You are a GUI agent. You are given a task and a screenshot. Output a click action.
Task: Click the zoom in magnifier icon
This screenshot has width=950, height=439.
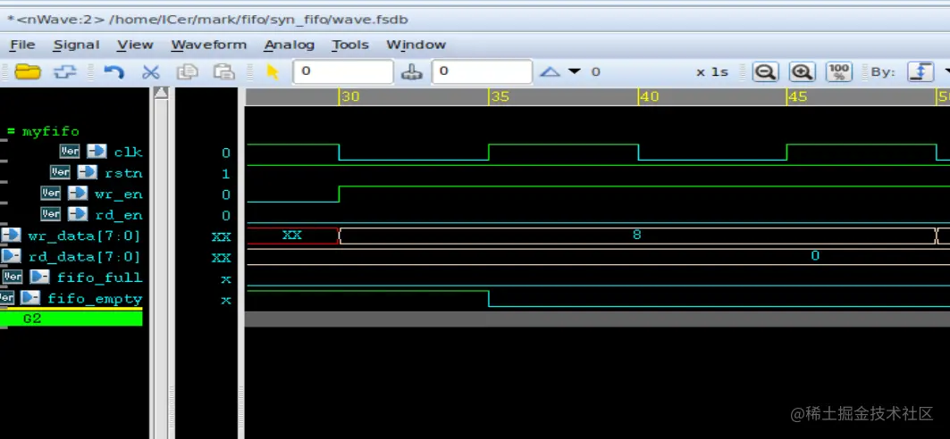(x=802, y=72)
